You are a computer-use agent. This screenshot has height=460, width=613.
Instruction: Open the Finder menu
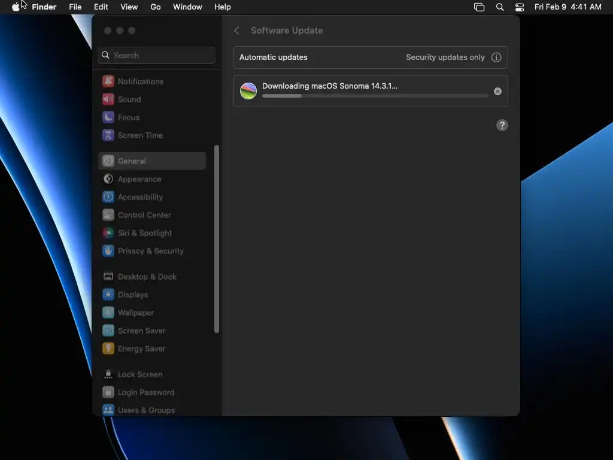click(x=44, y=7)
